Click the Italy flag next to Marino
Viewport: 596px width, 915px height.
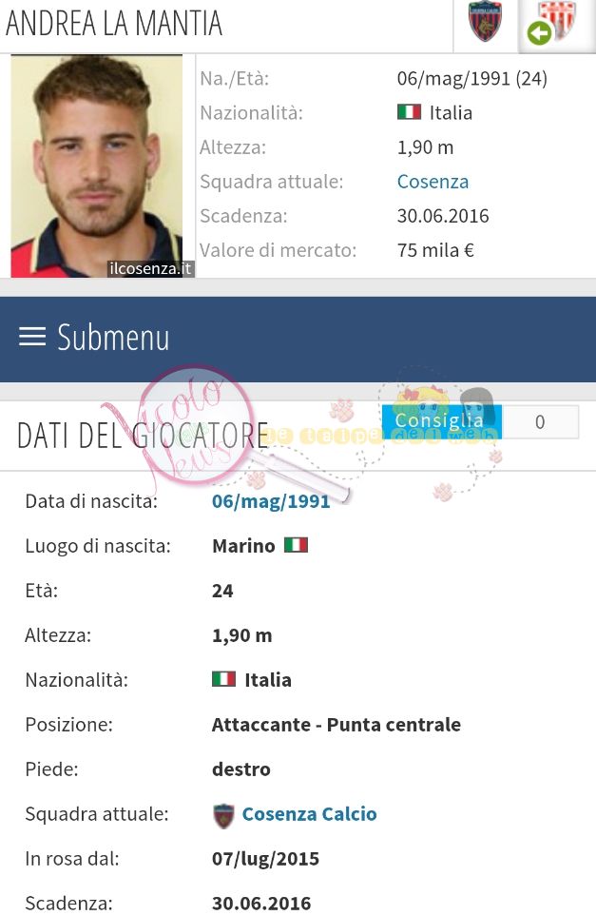(x=296, y=545)
